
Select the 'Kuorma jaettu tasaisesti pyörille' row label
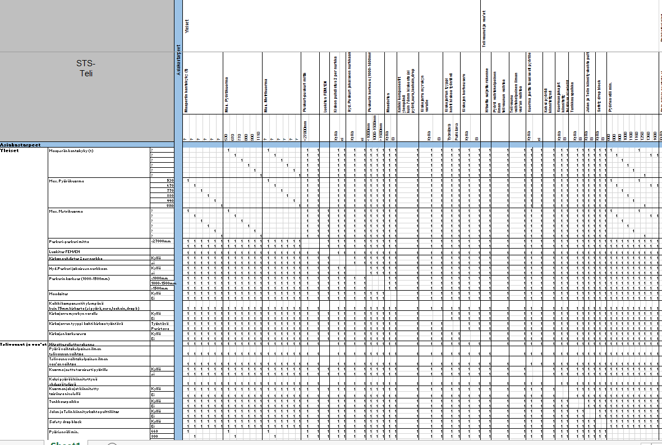coord(78,370)
